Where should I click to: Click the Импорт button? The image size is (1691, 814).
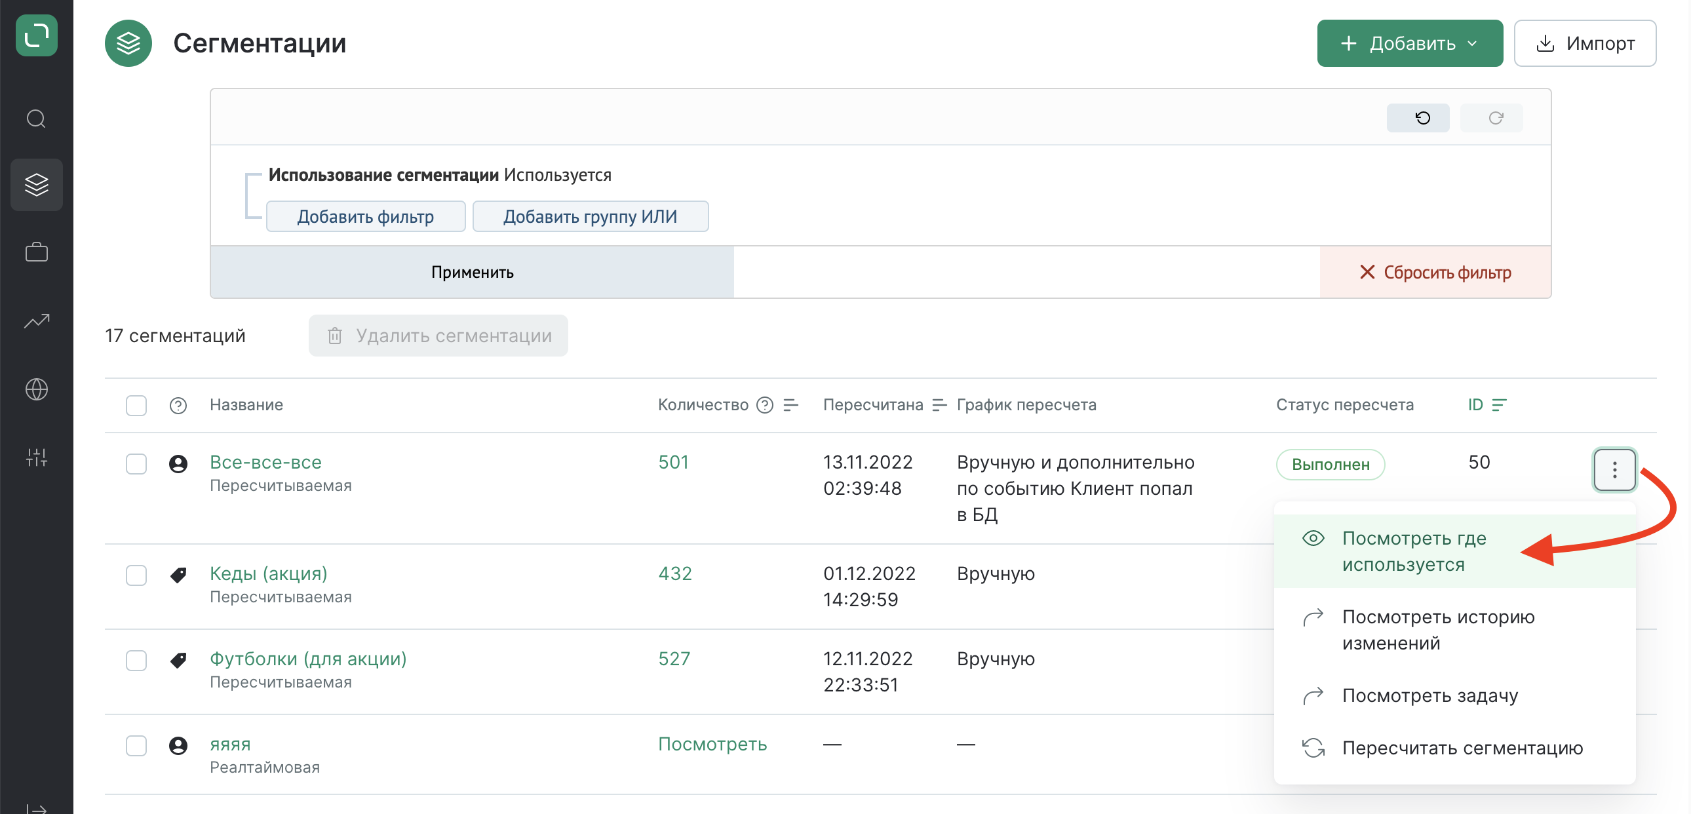point(1585,43)
